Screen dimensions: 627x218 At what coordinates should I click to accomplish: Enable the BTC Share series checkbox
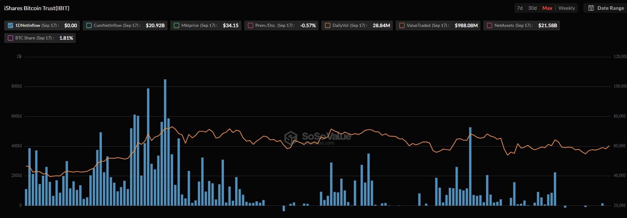coord(10,38)
